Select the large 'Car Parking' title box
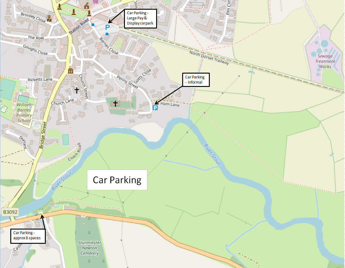This screenshot has height=268, width=345. (x=117, y=180)
